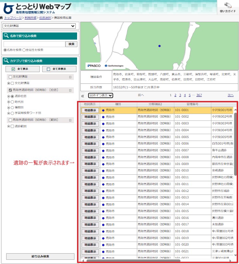Click the 名称で絞り込み検索 panel header
This screenshot has height=264, width=239.
[x=40, y=36]
